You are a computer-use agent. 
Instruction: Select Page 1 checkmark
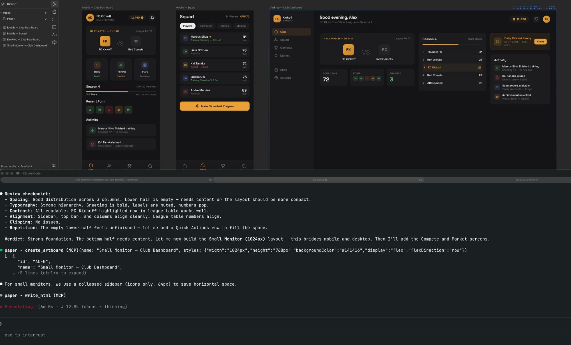pyautogui.click(x=45, y=19)
